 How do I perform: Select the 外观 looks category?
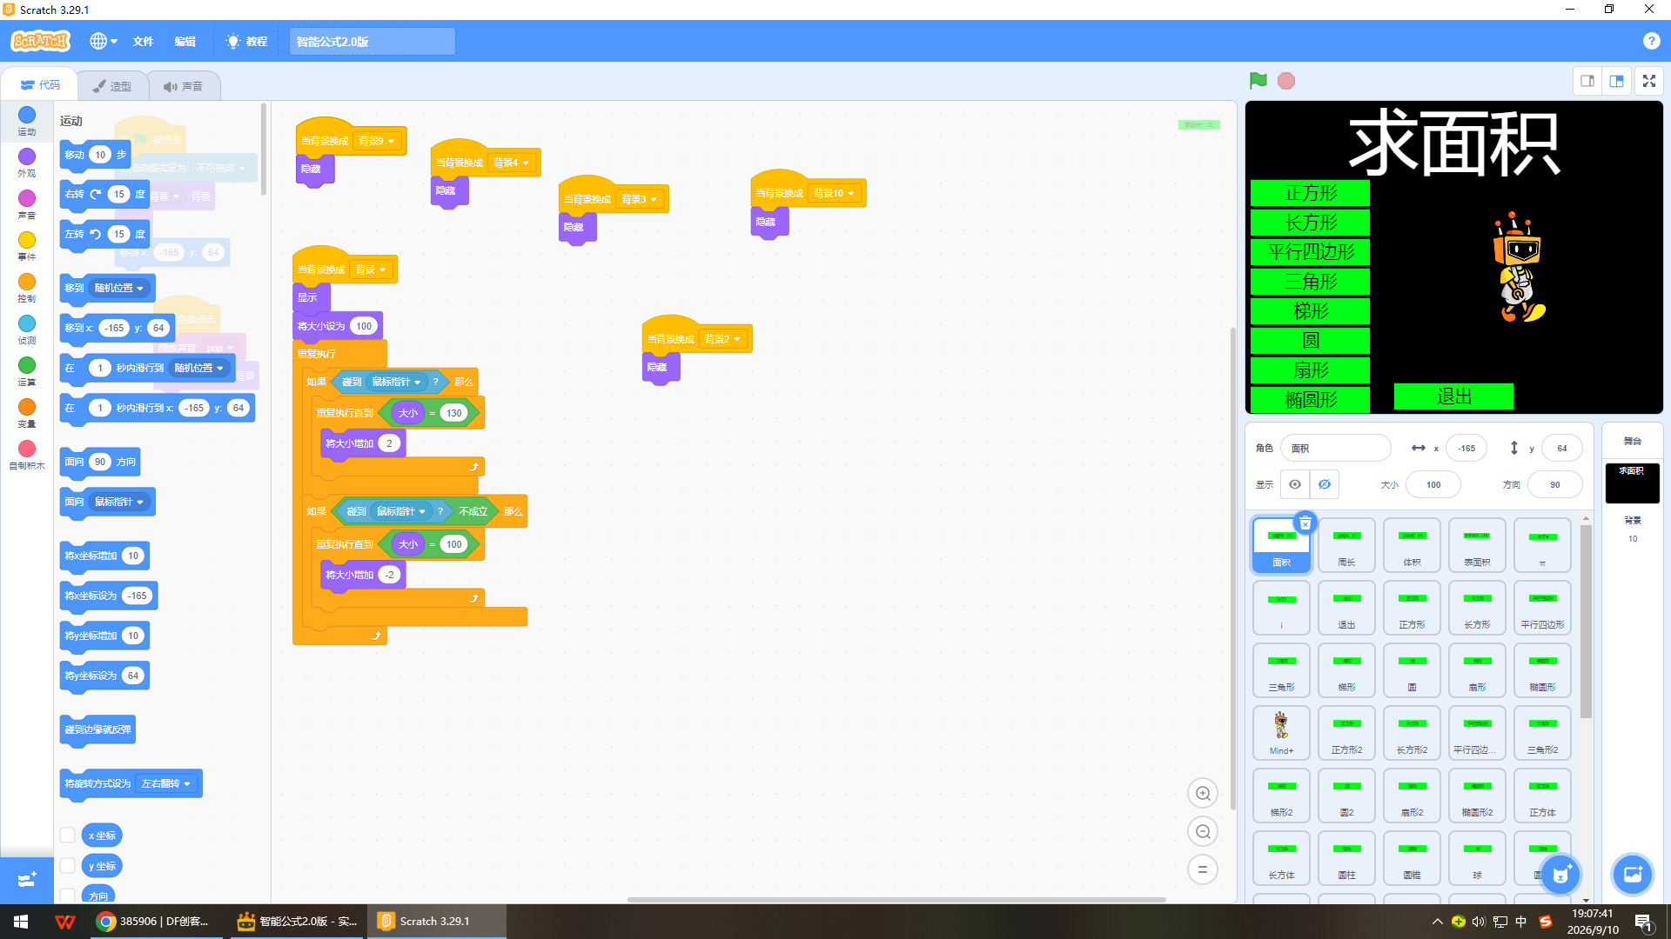click(27, 163)
